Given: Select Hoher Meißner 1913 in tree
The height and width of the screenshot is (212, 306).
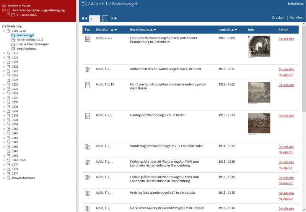Looking at the screenshot, I should pos(30,40).
